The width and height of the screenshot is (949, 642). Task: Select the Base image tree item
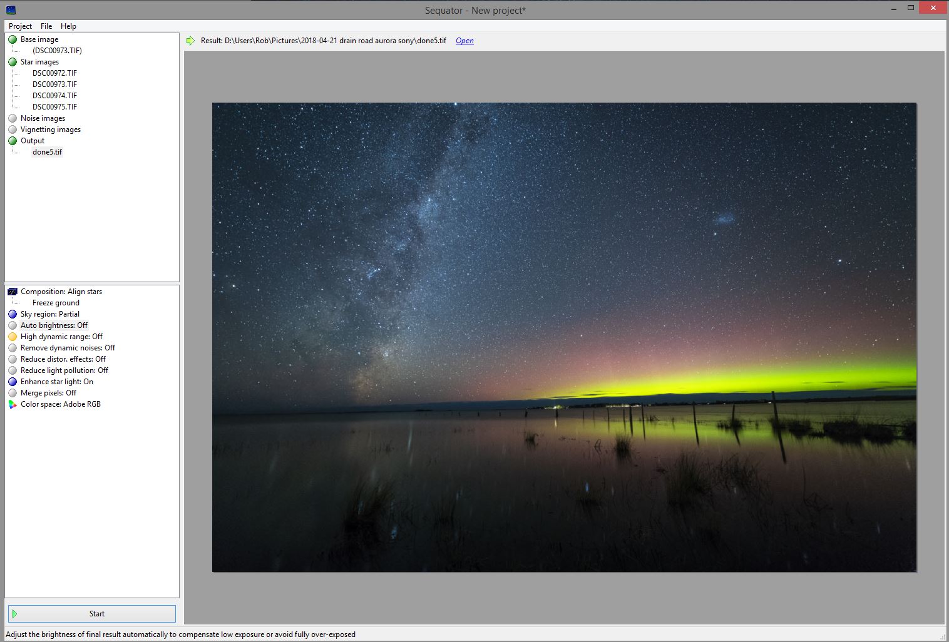click(39, 39)
